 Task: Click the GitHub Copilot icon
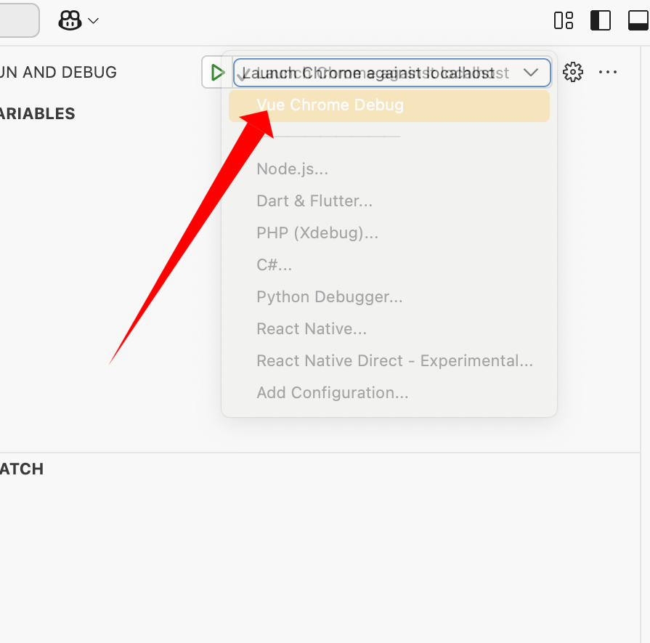pyautogui.click(x=69, y=20)
